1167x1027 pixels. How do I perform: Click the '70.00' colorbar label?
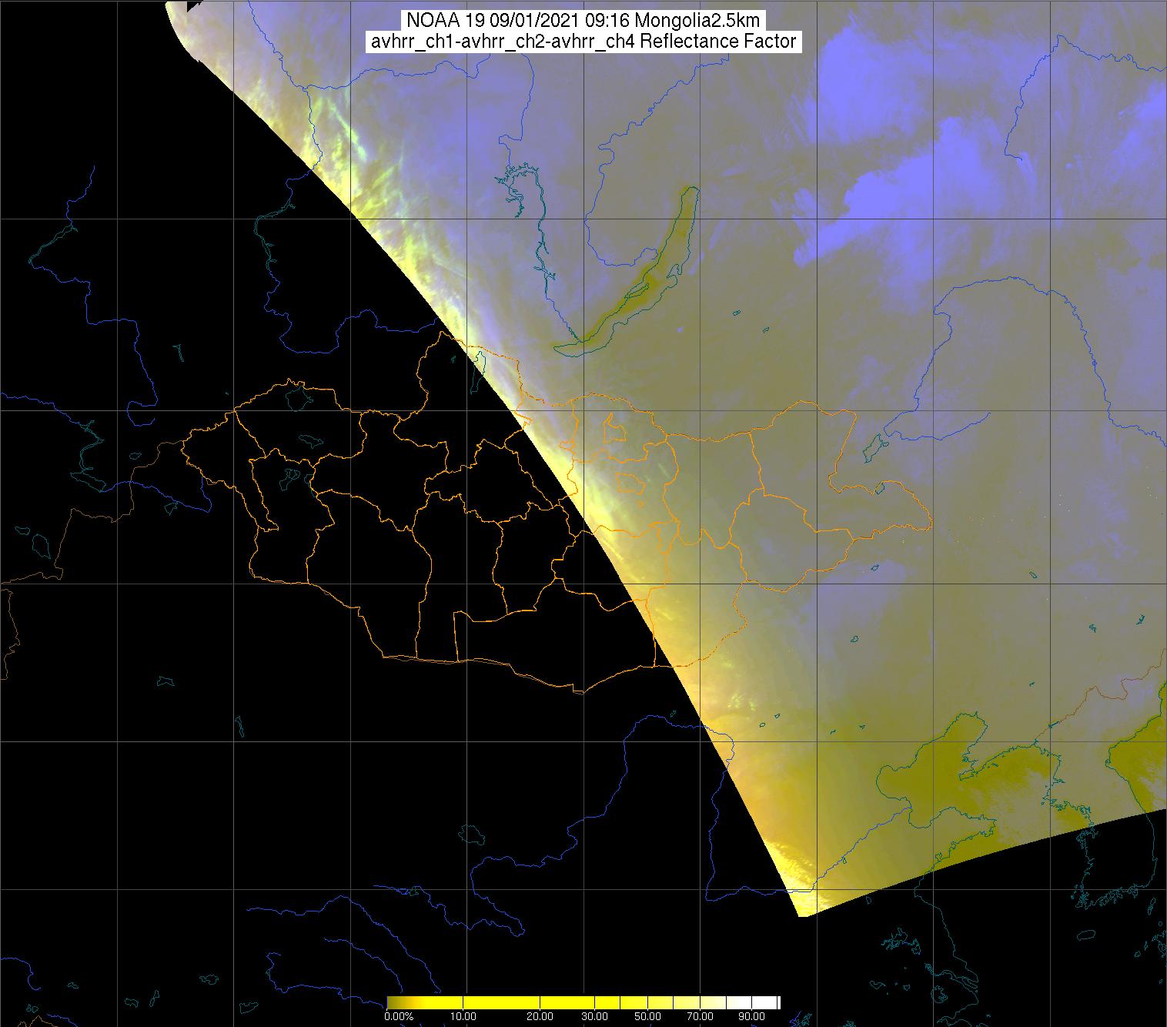click(x=700, y=1016)
